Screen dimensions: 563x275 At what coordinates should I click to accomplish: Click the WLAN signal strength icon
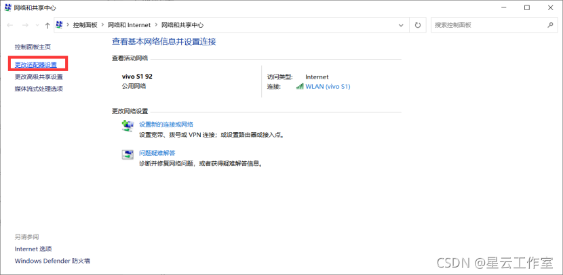pyautogui.click(x=300, y=87)
